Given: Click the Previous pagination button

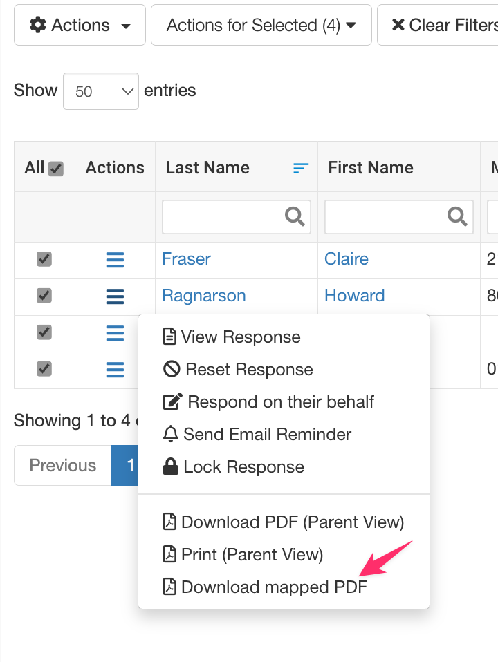Looking at the screenshot, I should 62,465.
